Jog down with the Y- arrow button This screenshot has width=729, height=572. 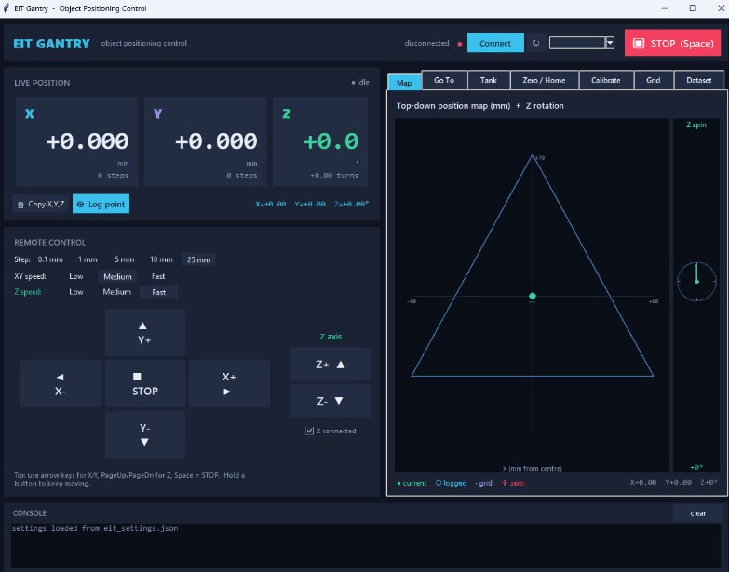click(145, 434)
